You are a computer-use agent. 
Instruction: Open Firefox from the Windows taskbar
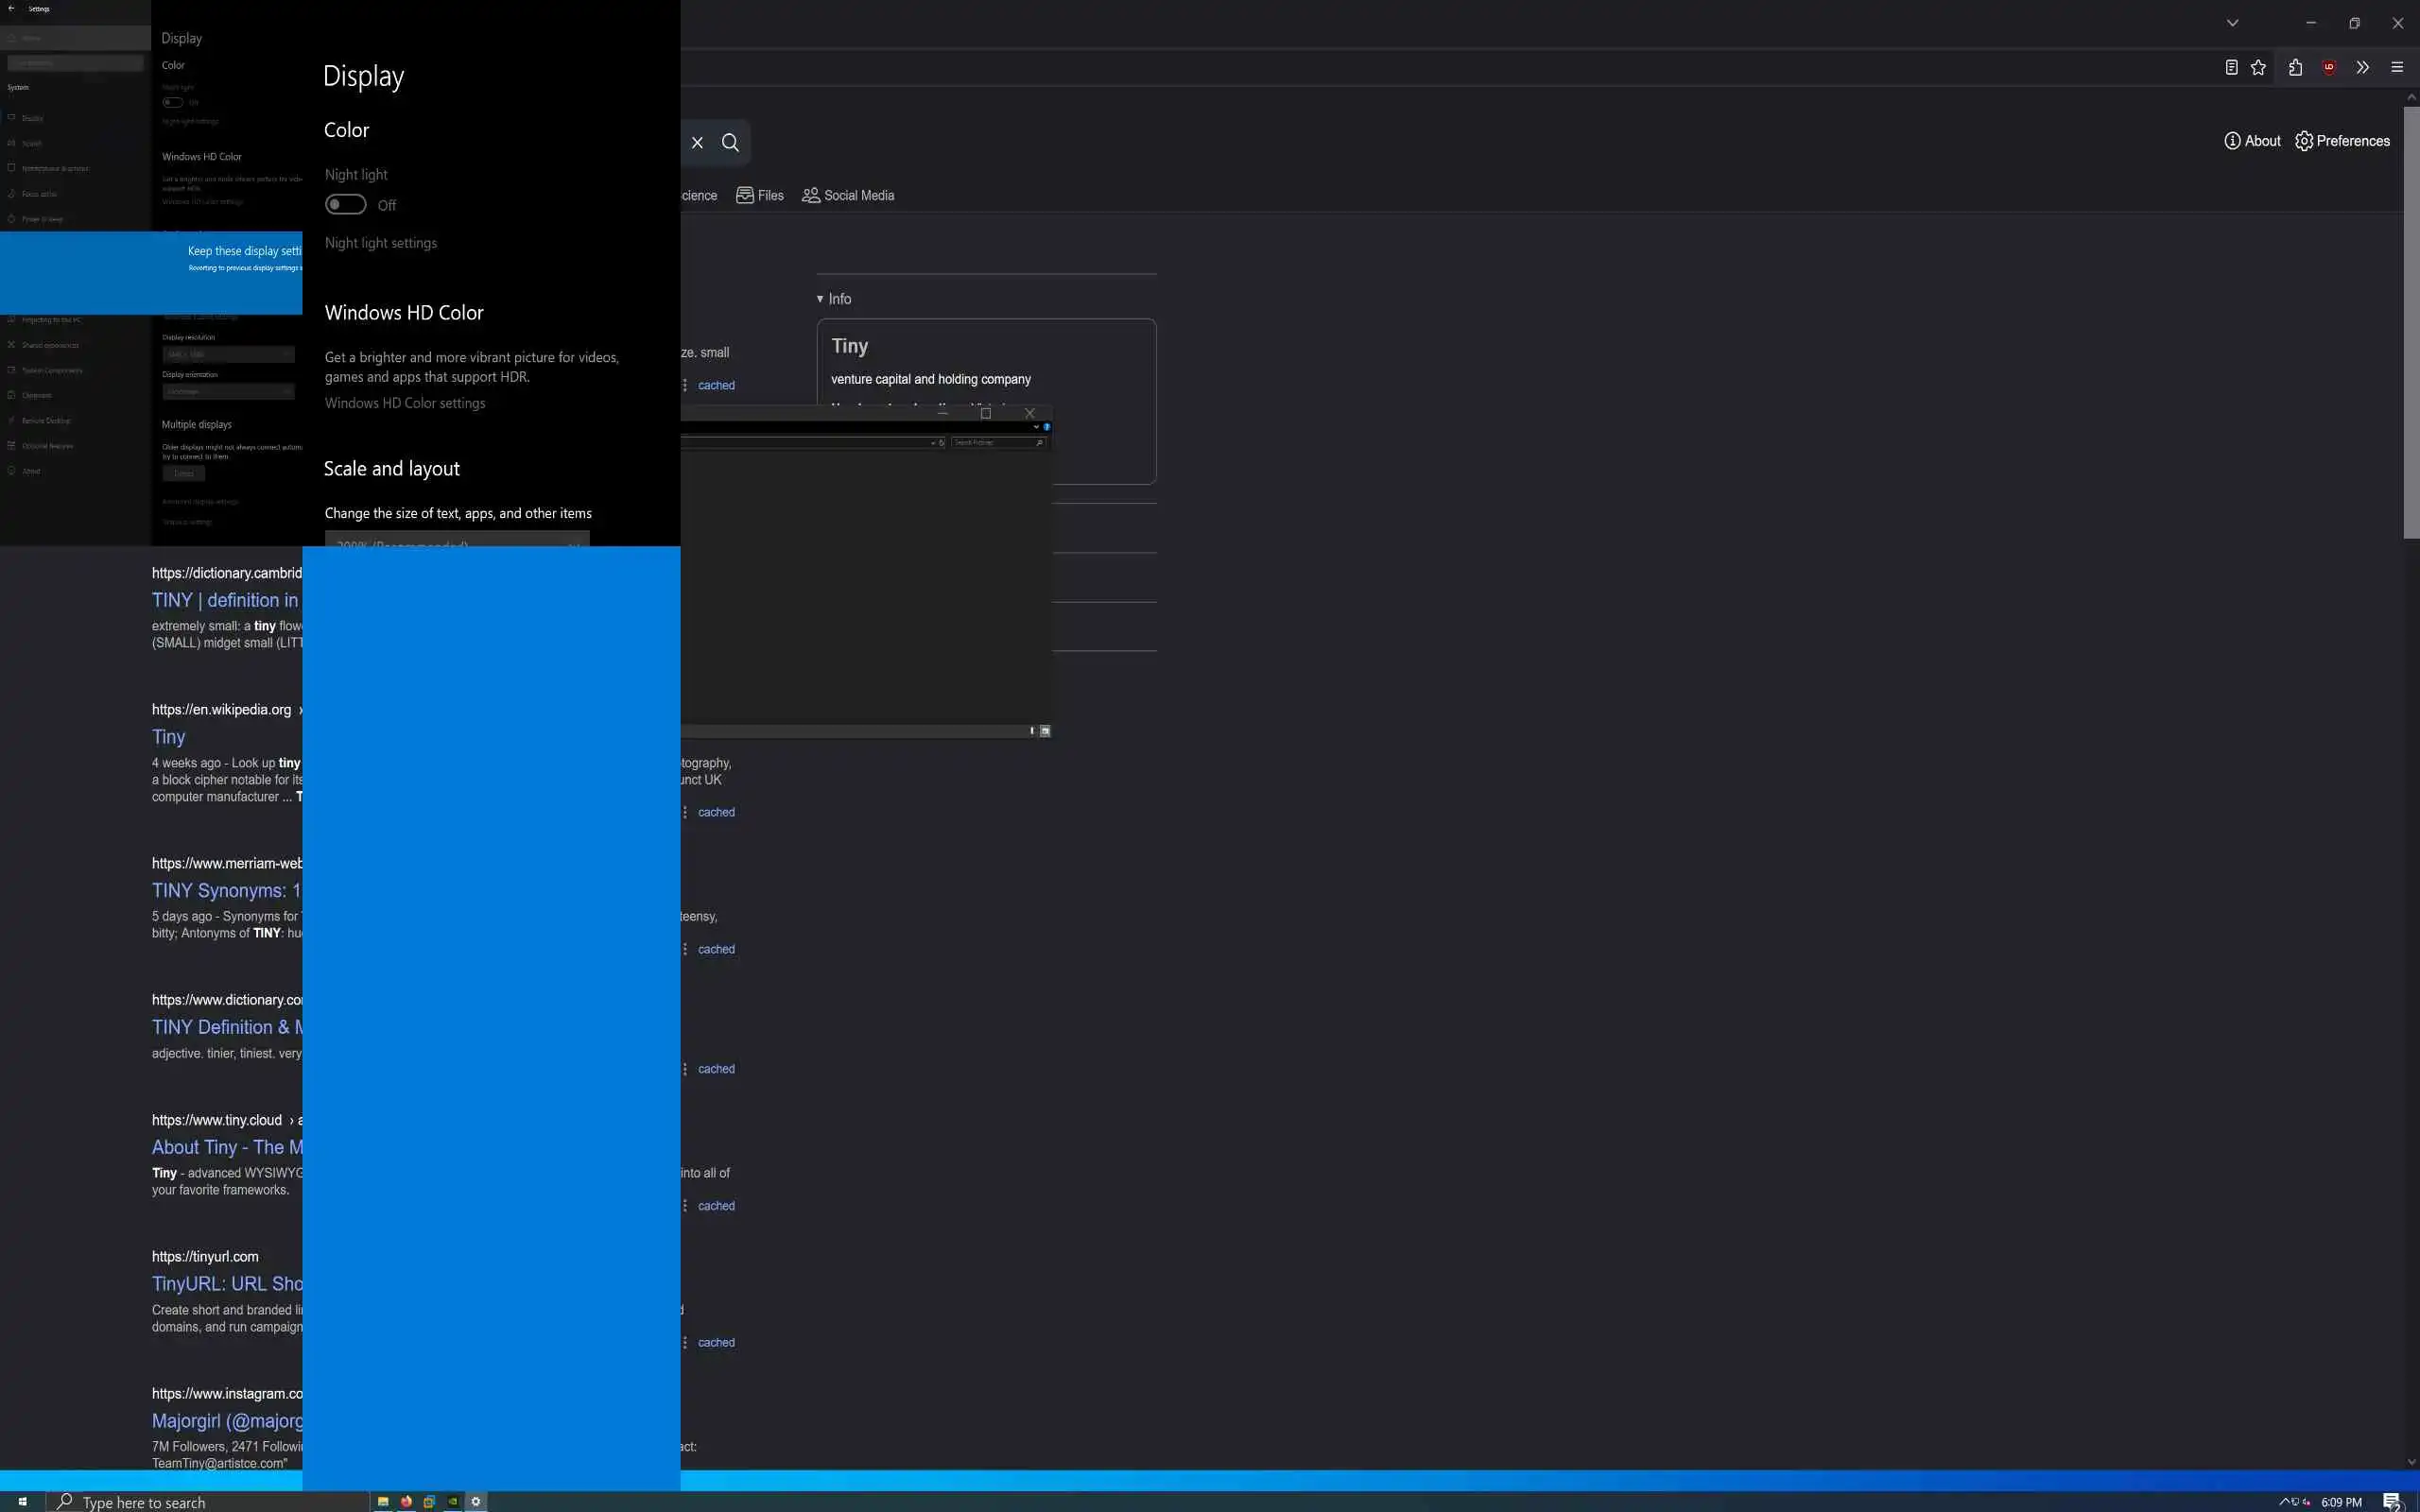click(406, 1501)
